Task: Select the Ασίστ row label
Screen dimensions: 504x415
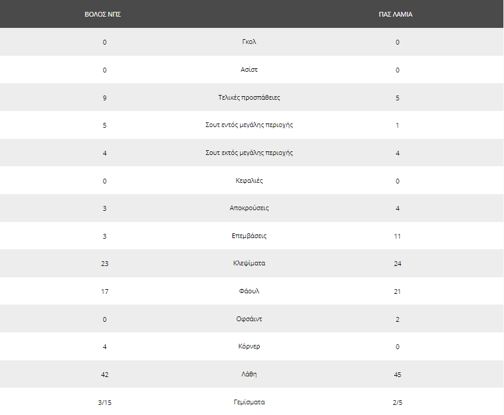Action: pos(249,69)
